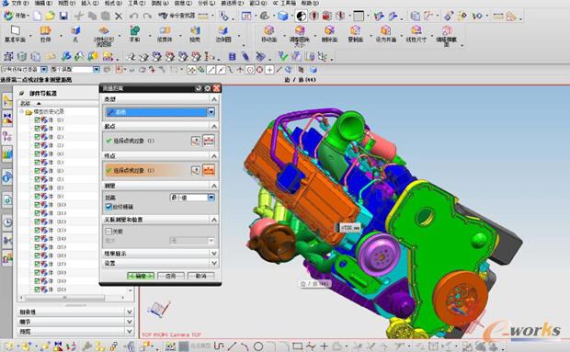This screenshot has width=570, height=352.
Task: Click the Save floppy disk icon
Action: (x=63, y=16)
